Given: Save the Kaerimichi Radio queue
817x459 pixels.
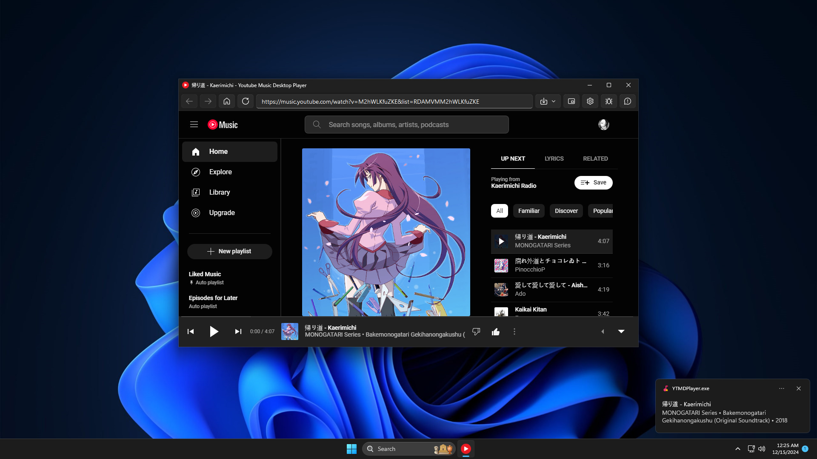Looking at the screenshot, I should coord(594,183).
